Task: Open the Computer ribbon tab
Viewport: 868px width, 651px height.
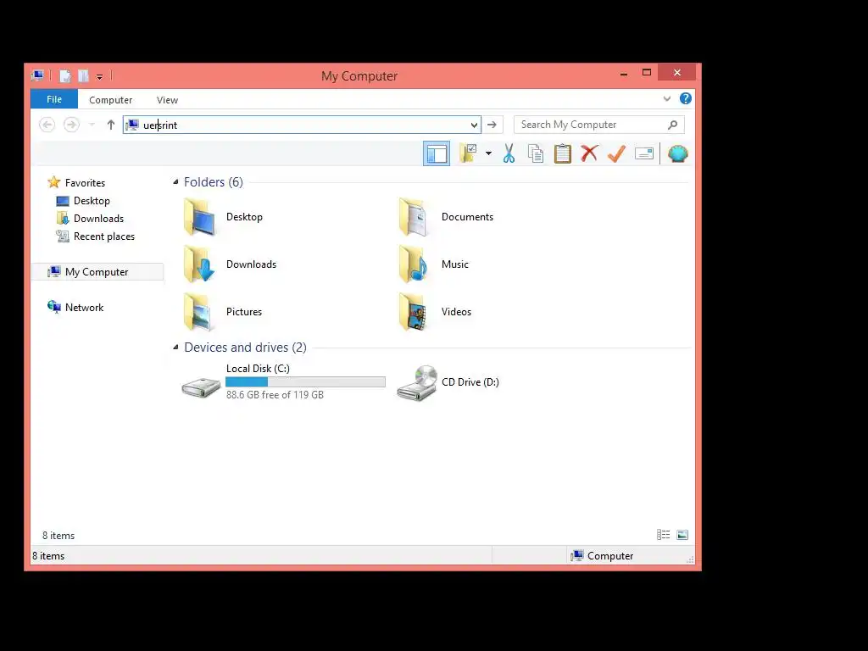Action: pos(111,100)
